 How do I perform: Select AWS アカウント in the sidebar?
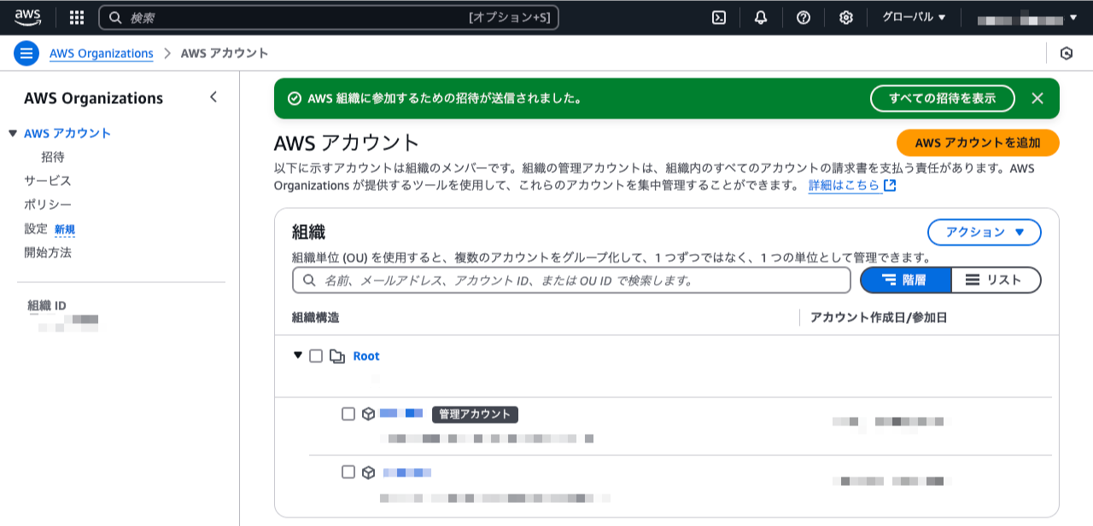coord(67,133)
